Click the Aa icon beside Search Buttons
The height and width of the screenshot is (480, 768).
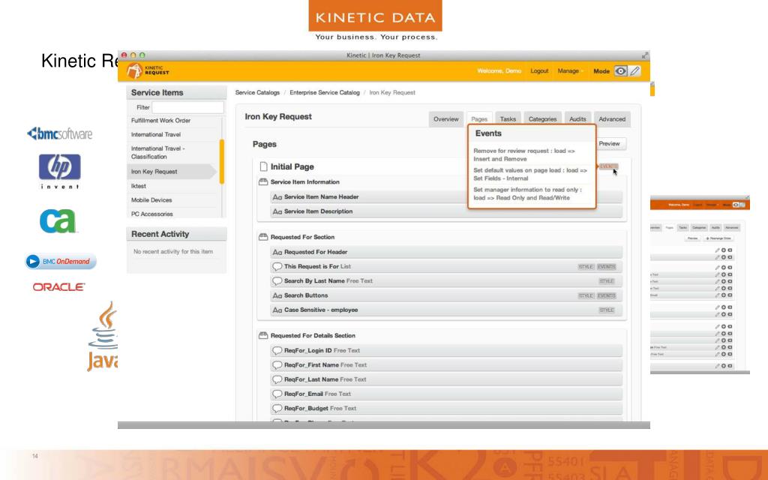coord(277,295)
